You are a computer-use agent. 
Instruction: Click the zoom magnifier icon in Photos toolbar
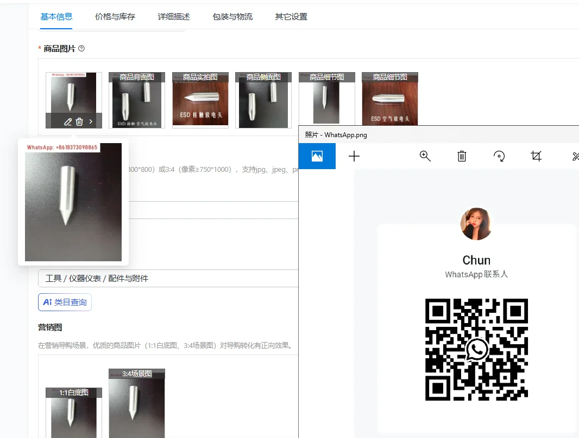(425, 156)
